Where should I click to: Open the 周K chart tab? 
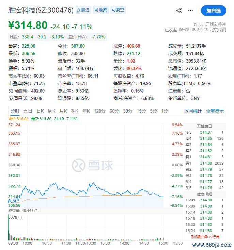(x=51, y=111)
